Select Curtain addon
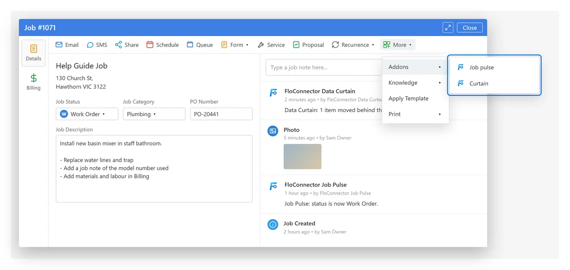Screen dimensions: 570x270 [x=494, y=84]
